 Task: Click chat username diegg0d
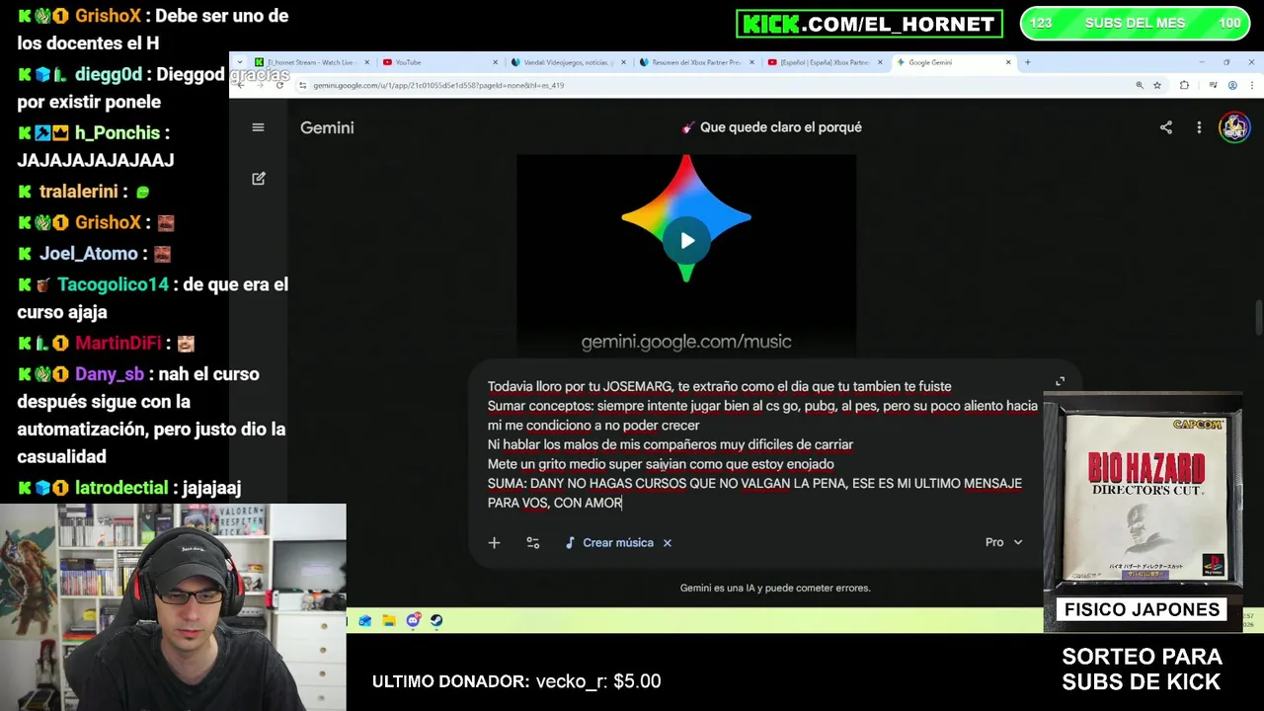pyautogui.click(x=109, y=74)
